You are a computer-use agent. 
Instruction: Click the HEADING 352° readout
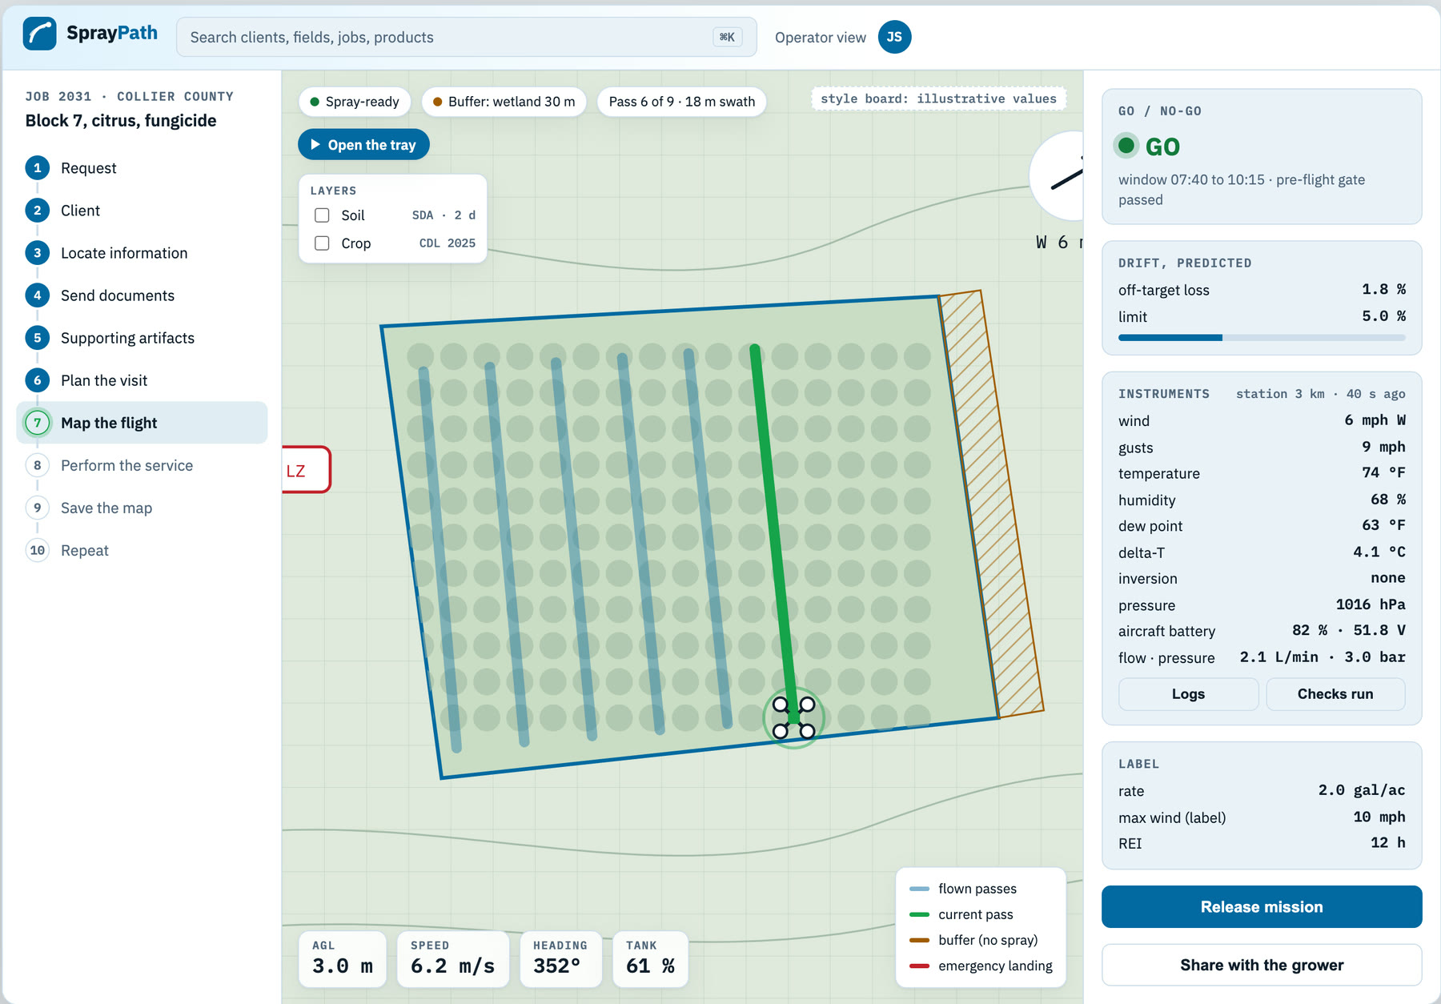pos(560,959)
